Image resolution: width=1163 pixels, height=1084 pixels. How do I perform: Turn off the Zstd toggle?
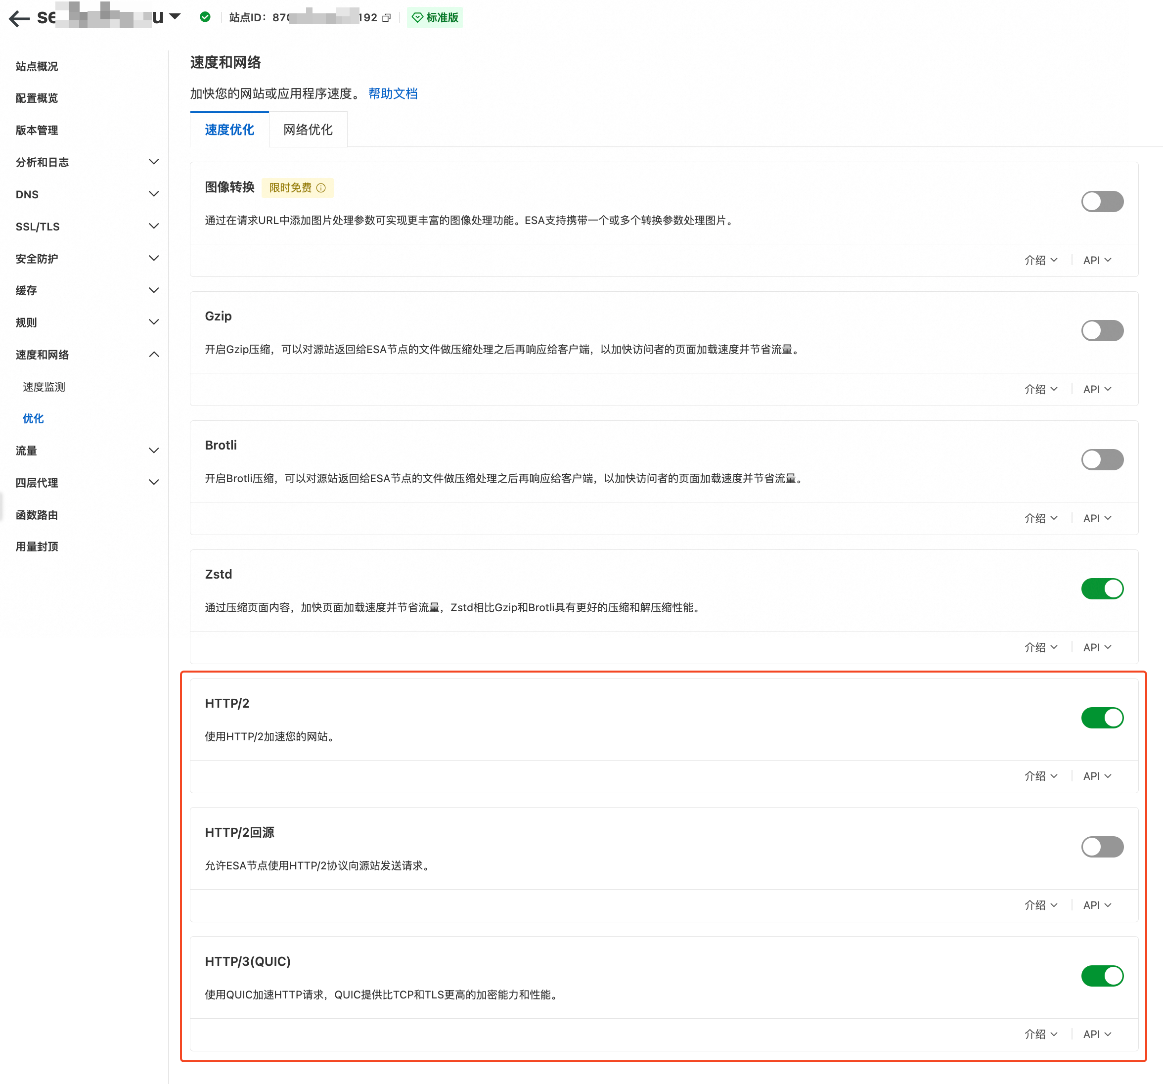point(1102,588)
